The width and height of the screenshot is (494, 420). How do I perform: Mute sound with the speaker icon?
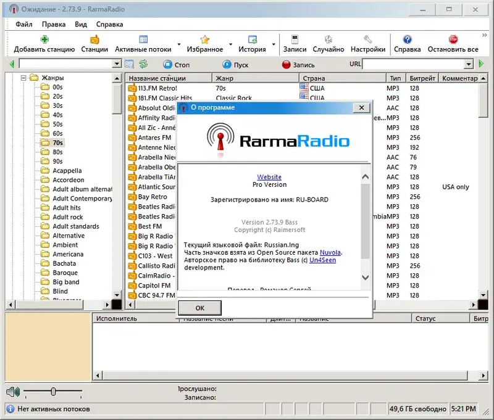click(13, 391)
